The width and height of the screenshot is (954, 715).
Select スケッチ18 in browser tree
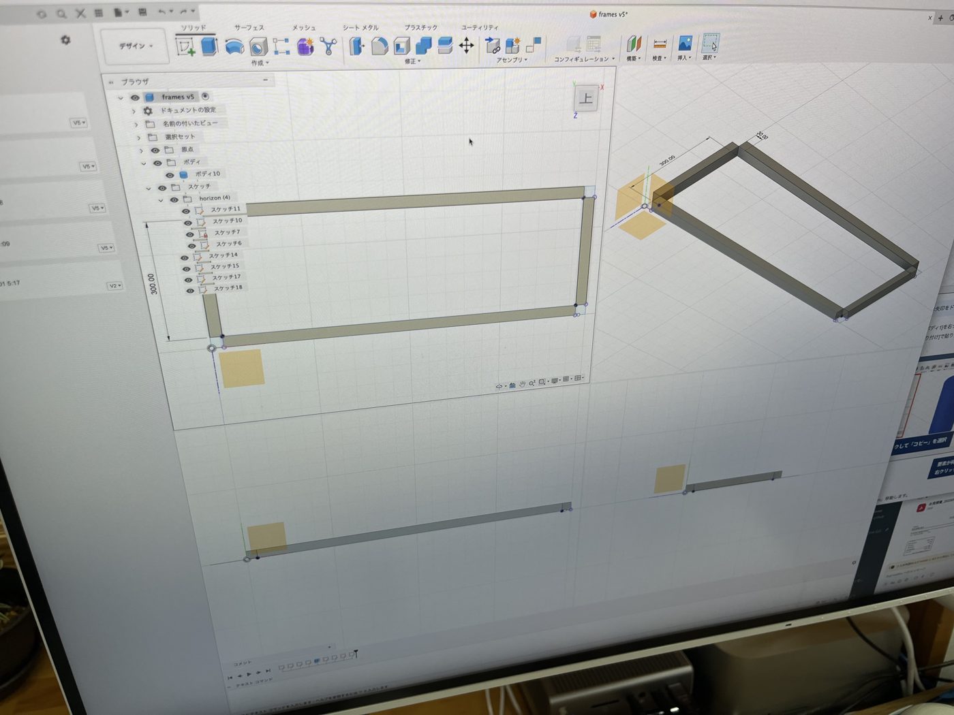click(x=228, y=288)
